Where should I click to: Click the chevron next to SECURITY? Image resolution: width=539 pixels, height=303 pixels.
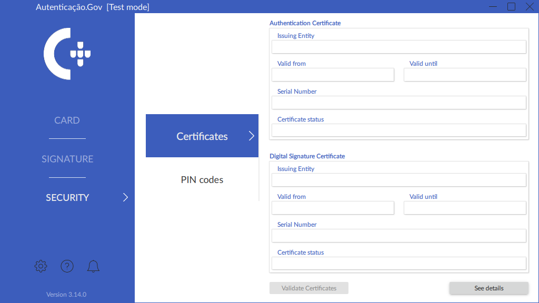[125, 198]
